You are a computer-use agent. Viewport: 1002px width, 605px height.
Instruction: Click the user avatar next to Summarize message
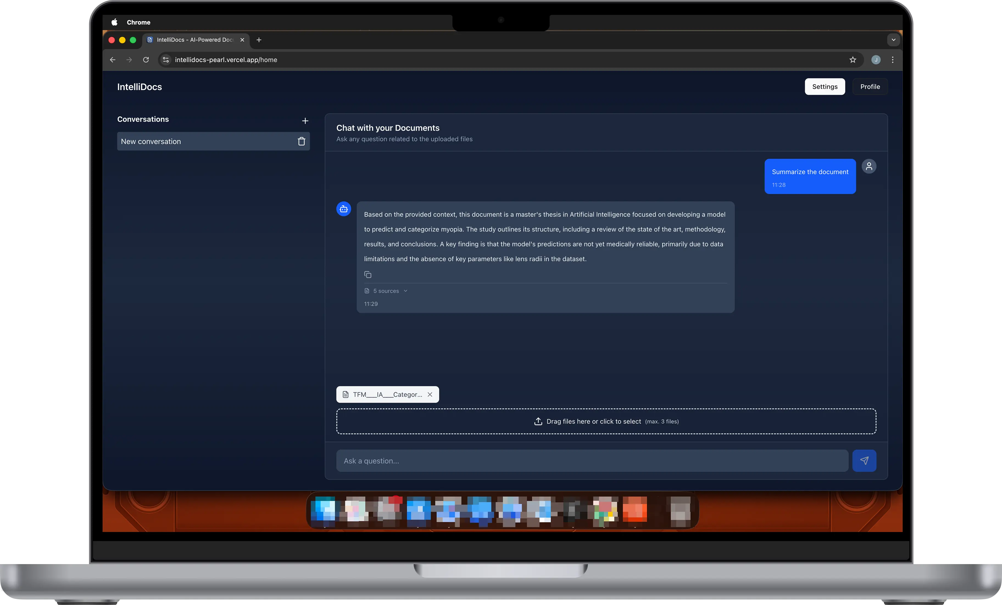click(869, 166)
